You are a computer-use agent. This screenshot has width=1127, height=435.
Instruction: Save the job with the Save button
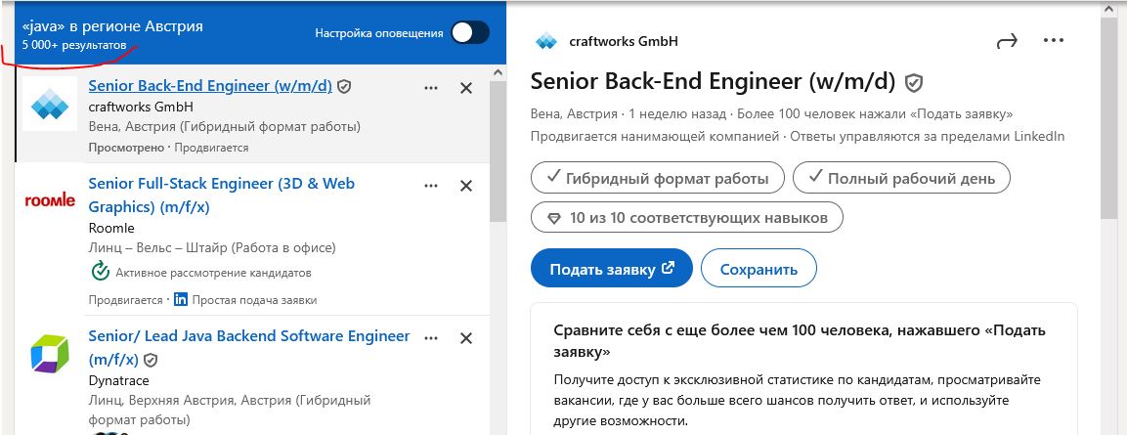click(x=759, y=269)
